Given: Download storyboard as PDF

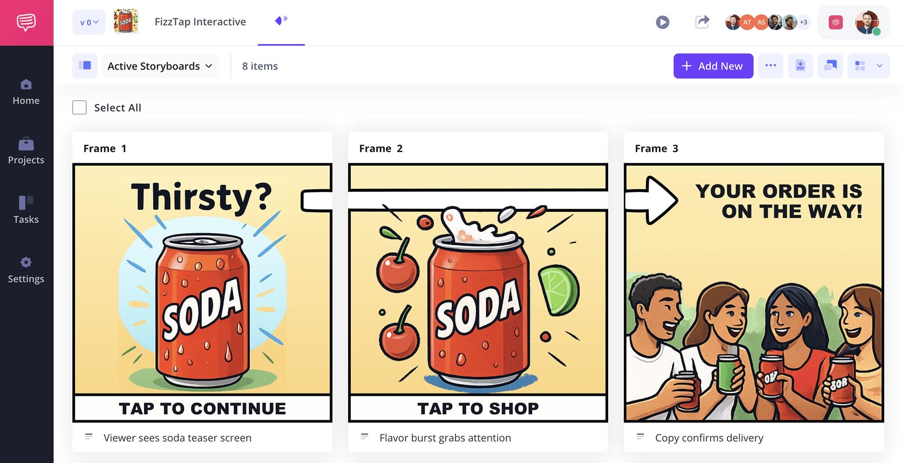Looking at the screenshot, I should [x=800, y=66].
